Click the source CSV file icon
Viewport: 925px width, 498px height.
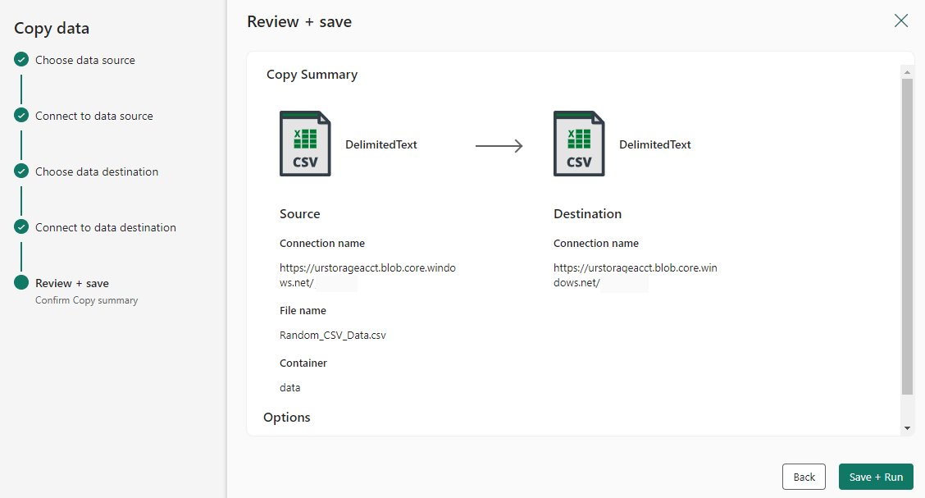[x=305, y=144]
